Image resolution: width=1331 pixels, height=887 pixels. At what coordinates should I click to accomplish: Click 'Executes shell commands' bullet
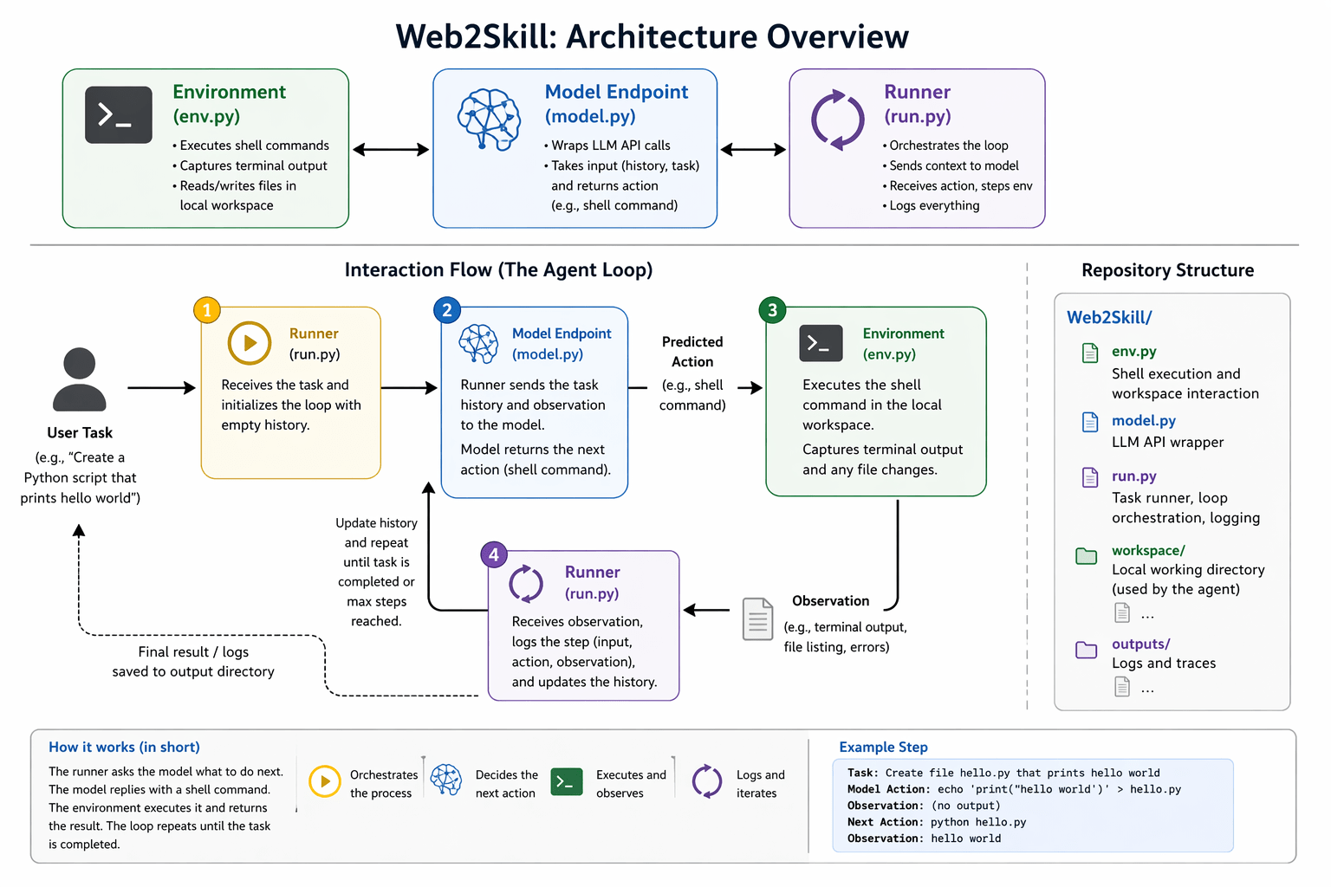point(251,146)
